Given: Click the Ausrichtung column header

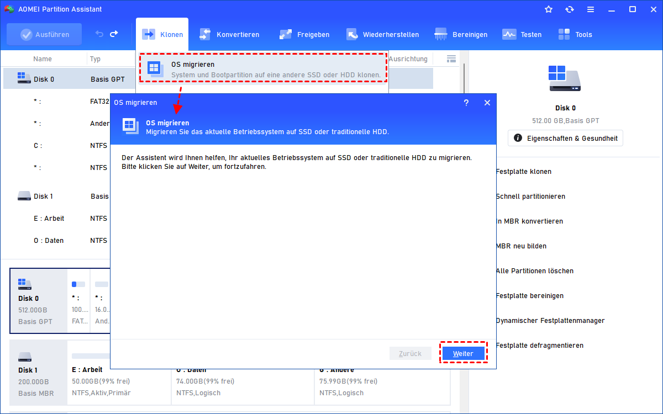Looking at the screenshot, I should (x=408, y=59).
